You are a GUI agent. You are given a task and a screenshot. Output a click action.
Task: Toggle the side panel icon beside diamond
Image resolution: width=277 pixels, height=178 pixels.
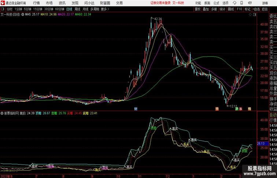point(255,15)
